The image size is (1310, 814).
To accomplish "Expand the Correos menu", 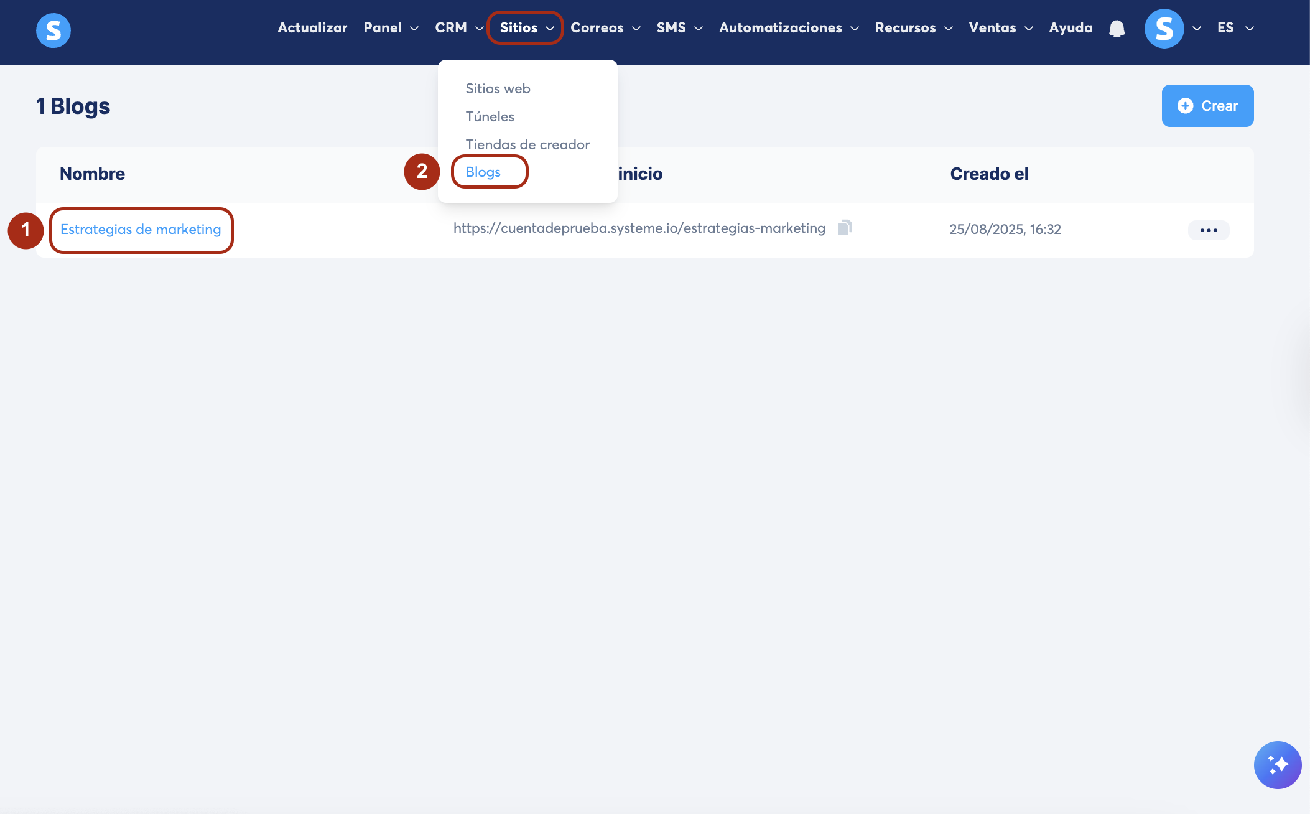I will coord(605,28).
